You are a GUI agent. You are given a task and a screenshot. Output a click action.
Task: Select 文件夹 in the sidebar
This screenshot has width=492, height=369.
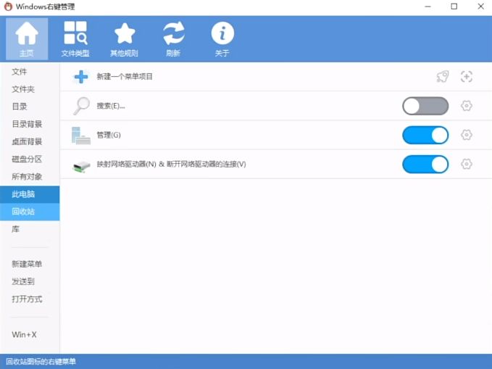tap(30, 89)
